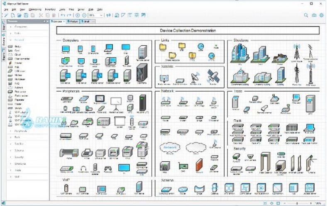Select the Access server icon in Schema
The width and height of the screenshot is (327, 206).
pos(310,188)
